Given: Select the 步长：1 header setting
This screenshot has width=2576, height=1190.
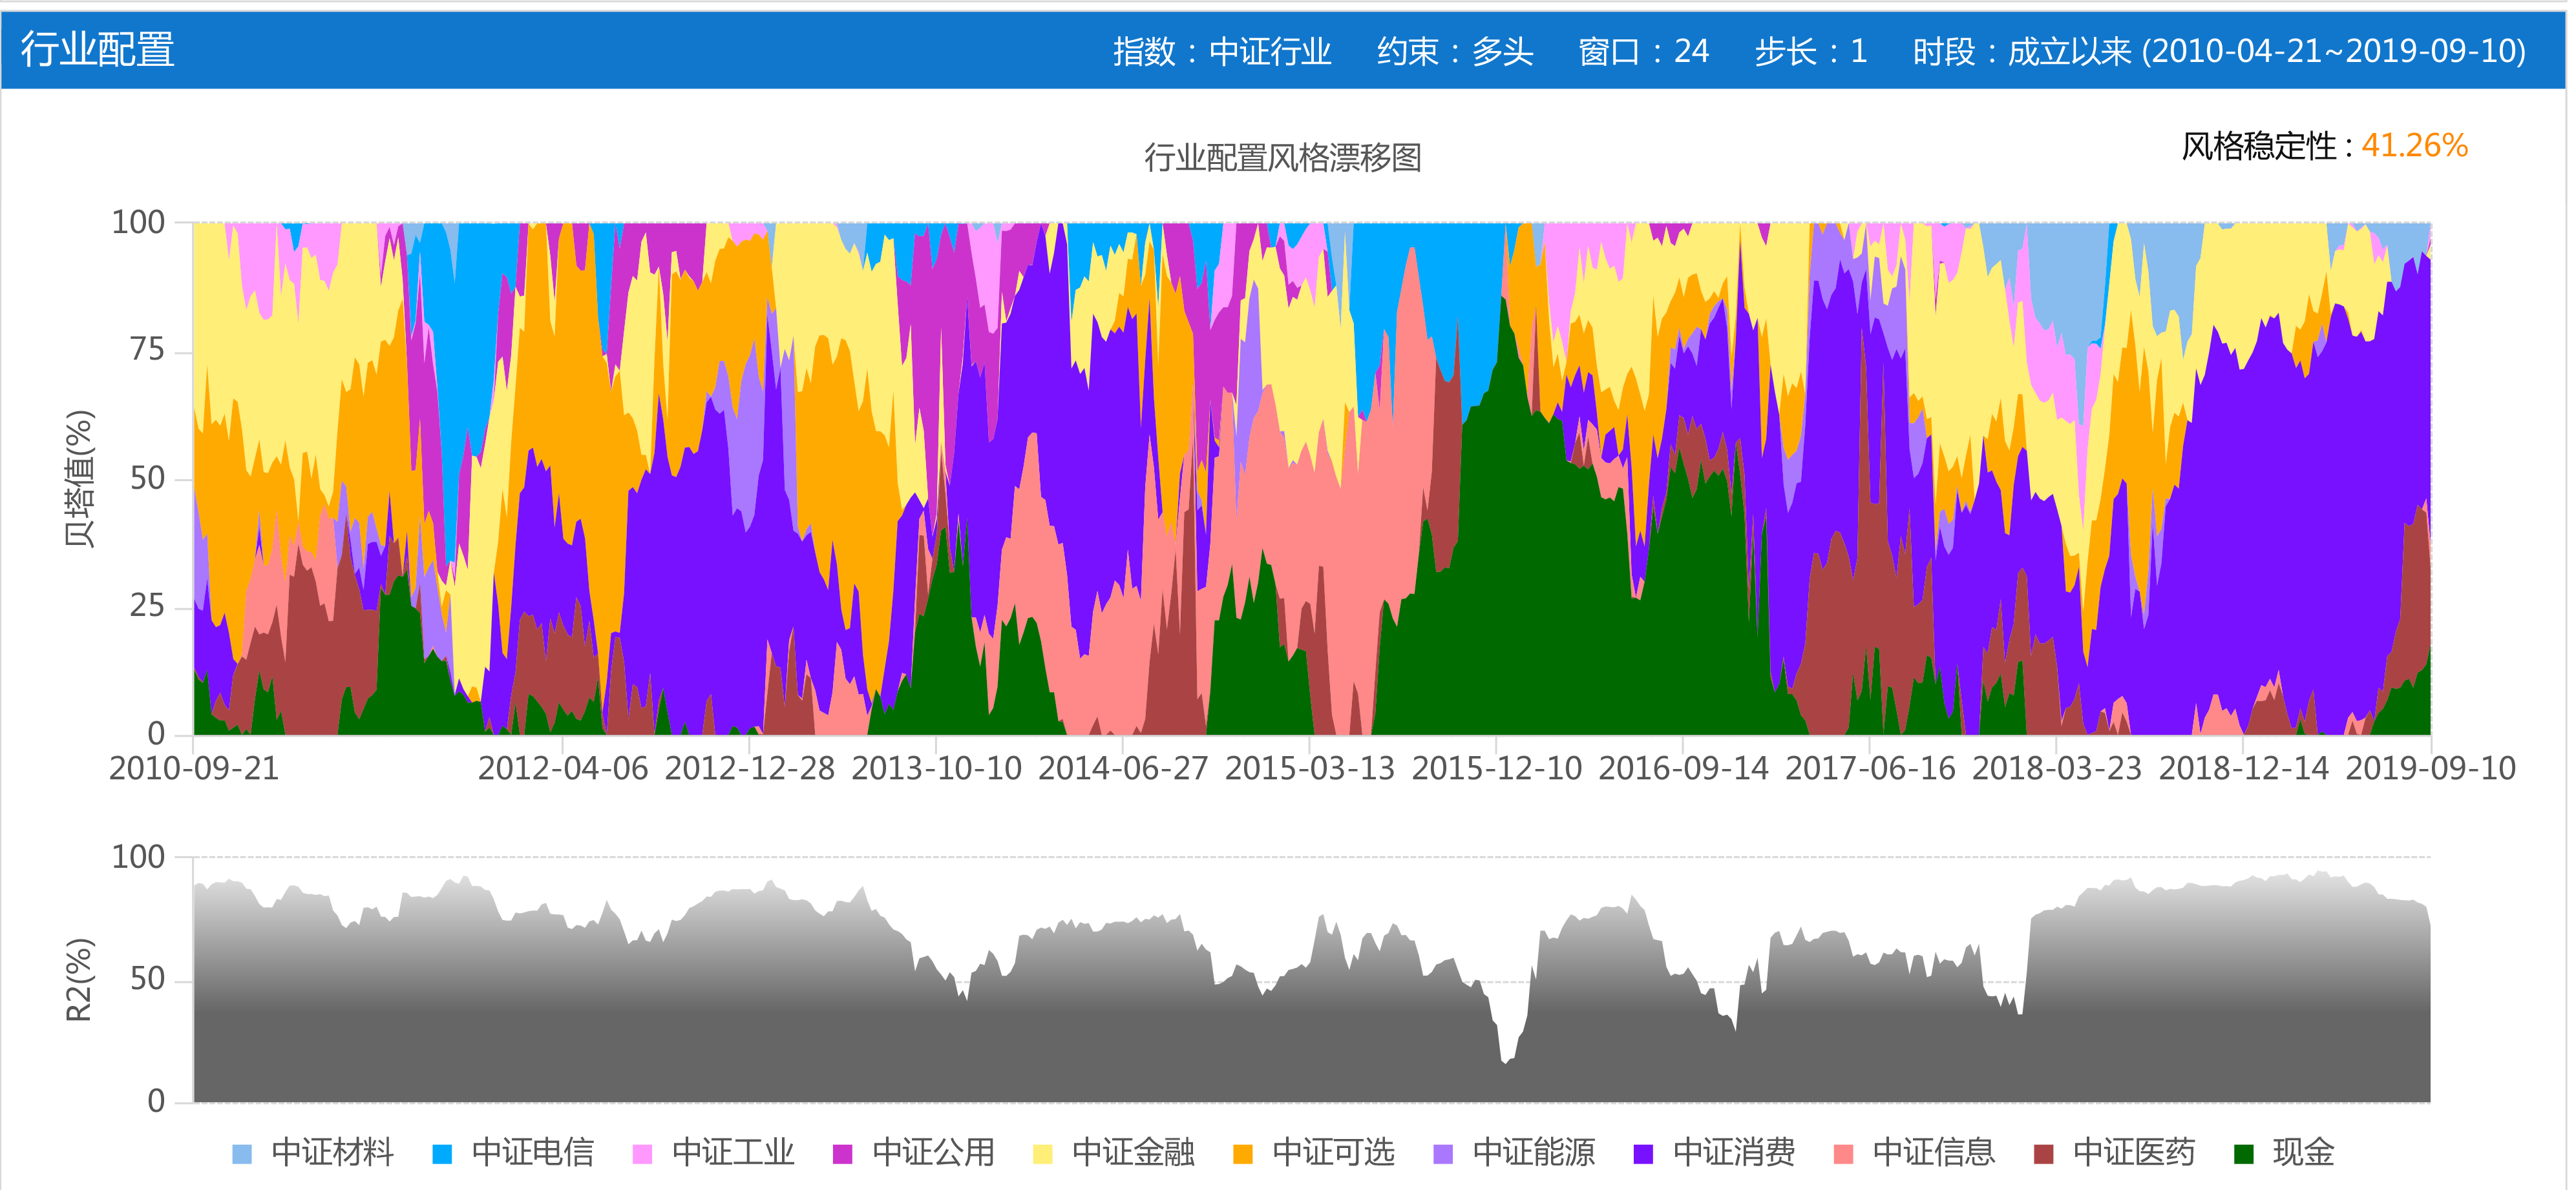Looking at the screenshot, I should [1811, 51].
